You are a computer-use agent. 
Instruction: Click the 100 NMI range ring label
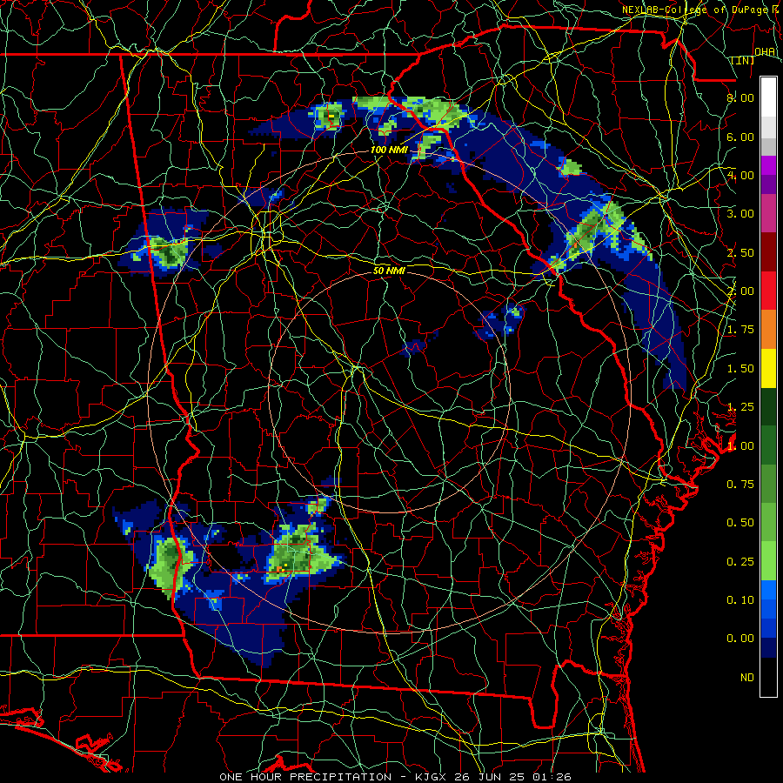click(389, 150)
